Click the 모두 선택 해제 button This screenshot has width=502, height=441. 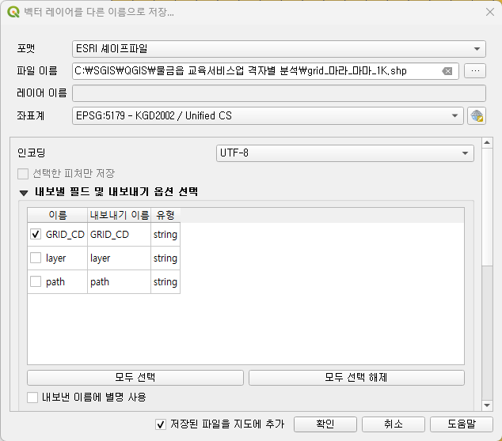[356, 378]
